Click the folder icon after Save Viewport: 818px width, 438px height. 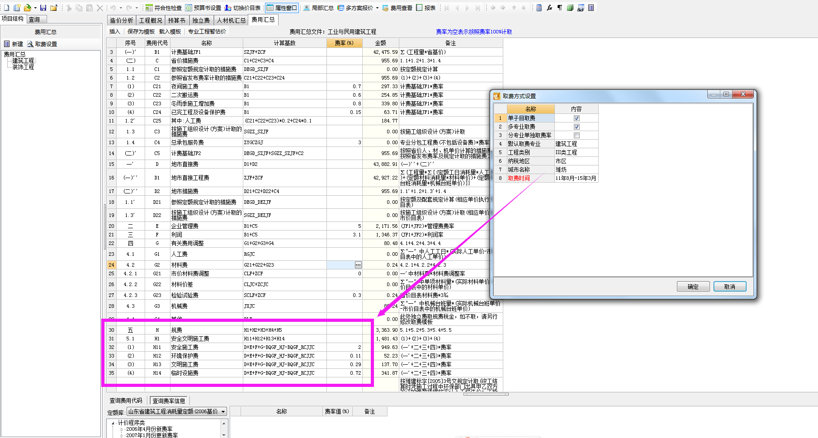53,8
